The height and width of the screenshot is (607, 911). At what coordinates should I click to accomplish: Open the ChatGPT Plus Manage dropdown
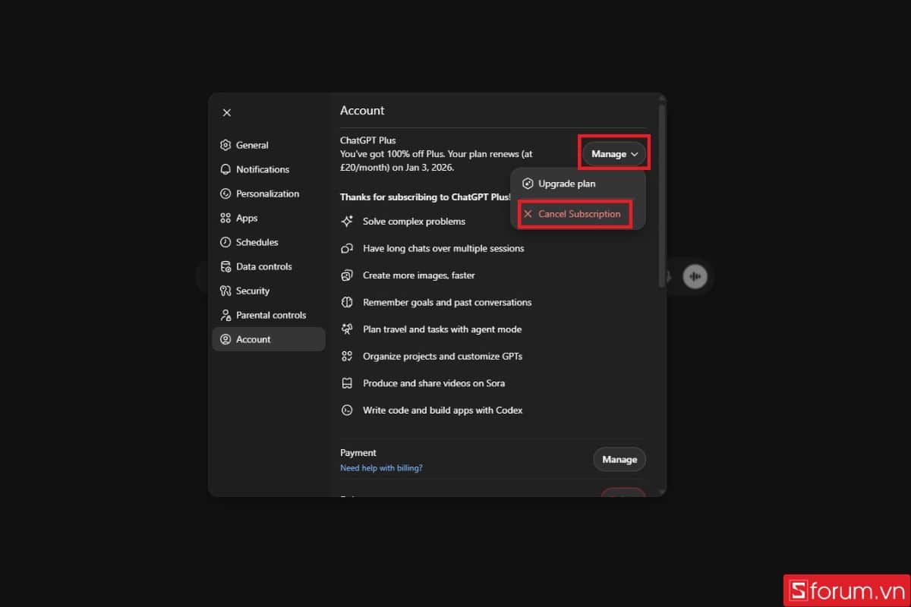(x=614, y=154)
